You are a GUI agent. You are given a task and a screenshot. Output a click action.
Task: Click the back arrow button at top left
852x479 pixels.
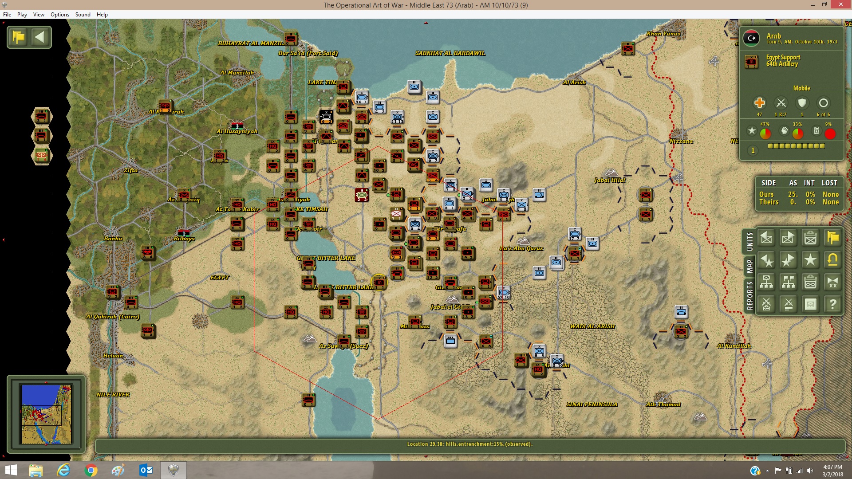pyautogui.click(x=40, y=37)
